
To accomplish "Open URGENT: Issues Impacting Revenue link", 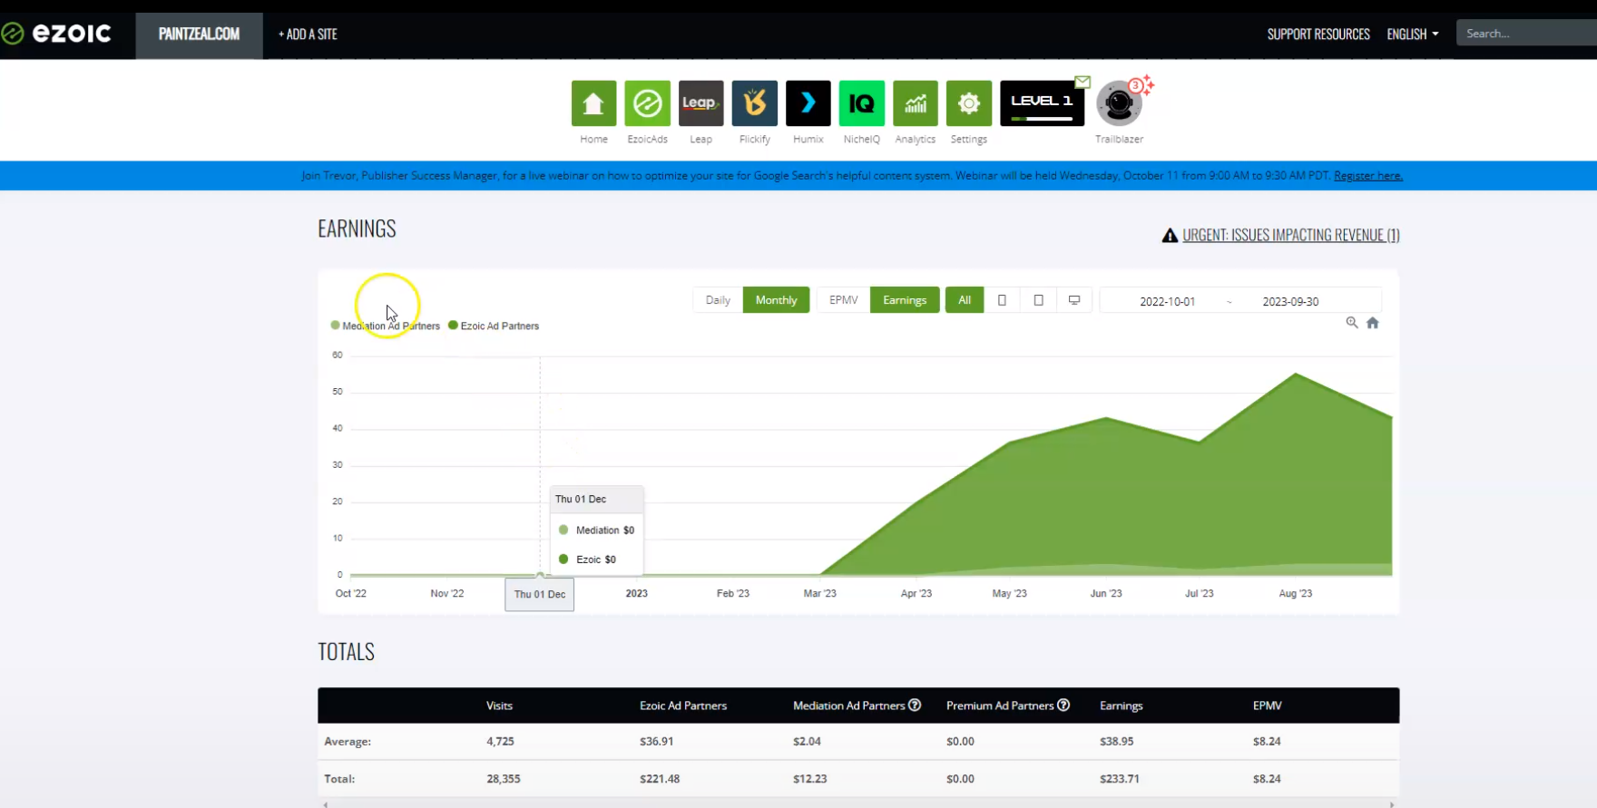I will coord(1290,235).
